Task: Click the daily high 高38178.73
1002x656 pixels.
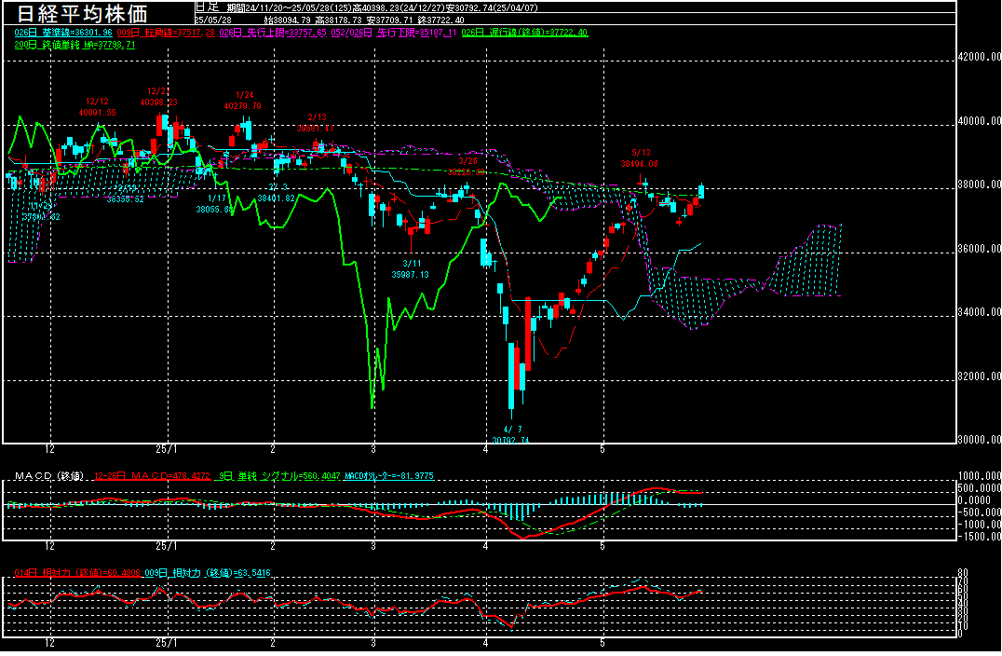Action: point(338,20)
